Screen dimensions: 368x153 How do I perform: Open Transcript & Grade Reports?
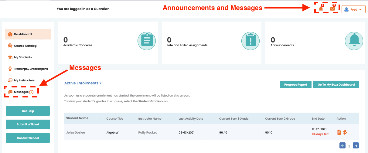tap(28, 69)
